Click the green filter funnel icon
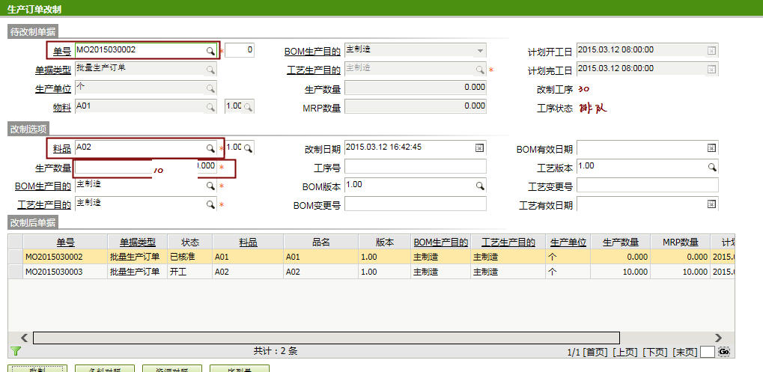Image resolution: width=763 pixels, height=372 pixels. point(16,351)
